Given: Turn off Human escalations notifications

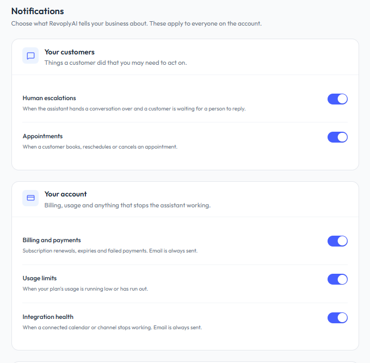Looking at the screenshot, I should click(337, 99).
